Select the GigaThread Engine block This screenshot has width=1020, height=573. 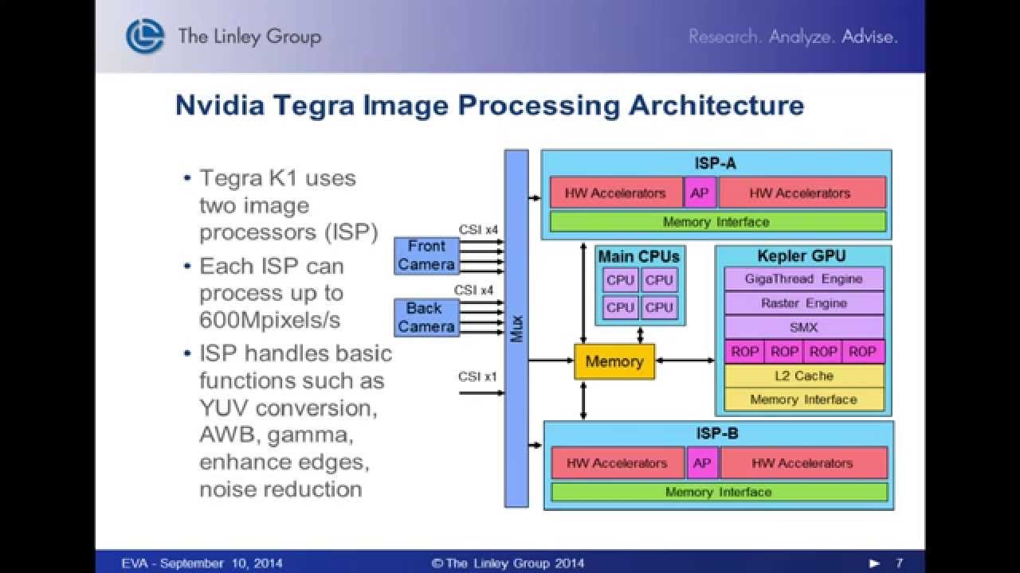[x=804, y=279]
